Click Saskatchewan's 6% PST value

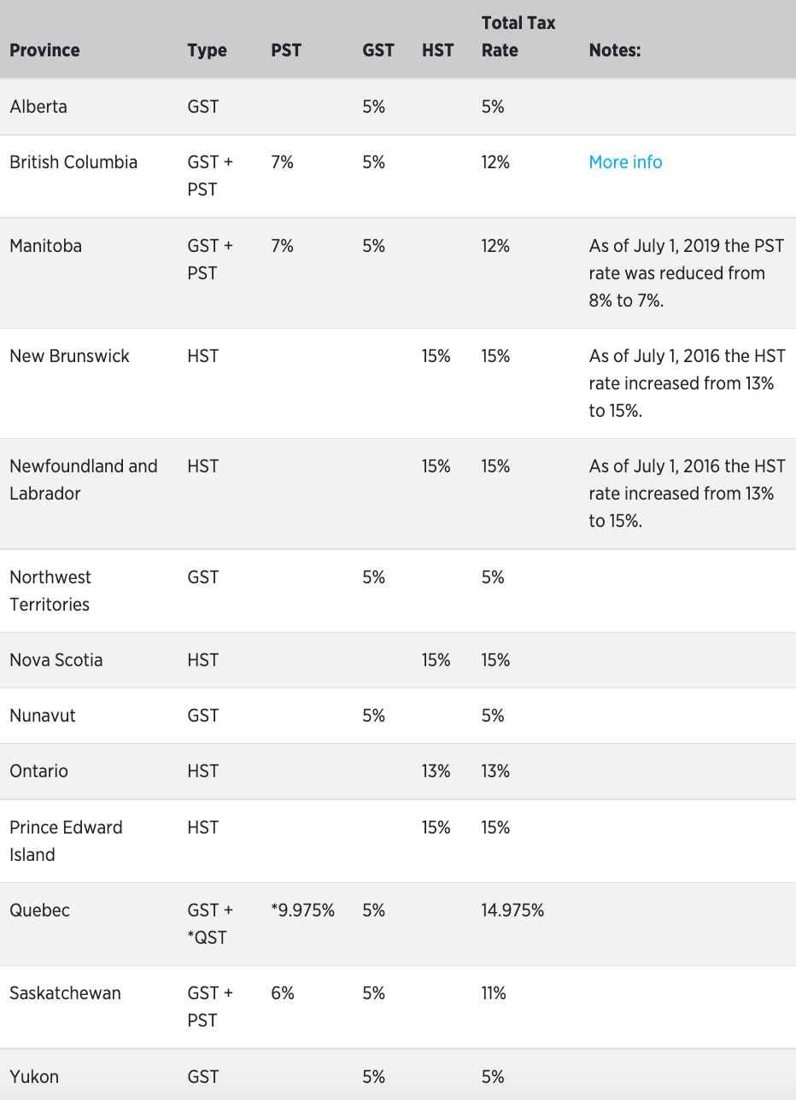(283, 993)
